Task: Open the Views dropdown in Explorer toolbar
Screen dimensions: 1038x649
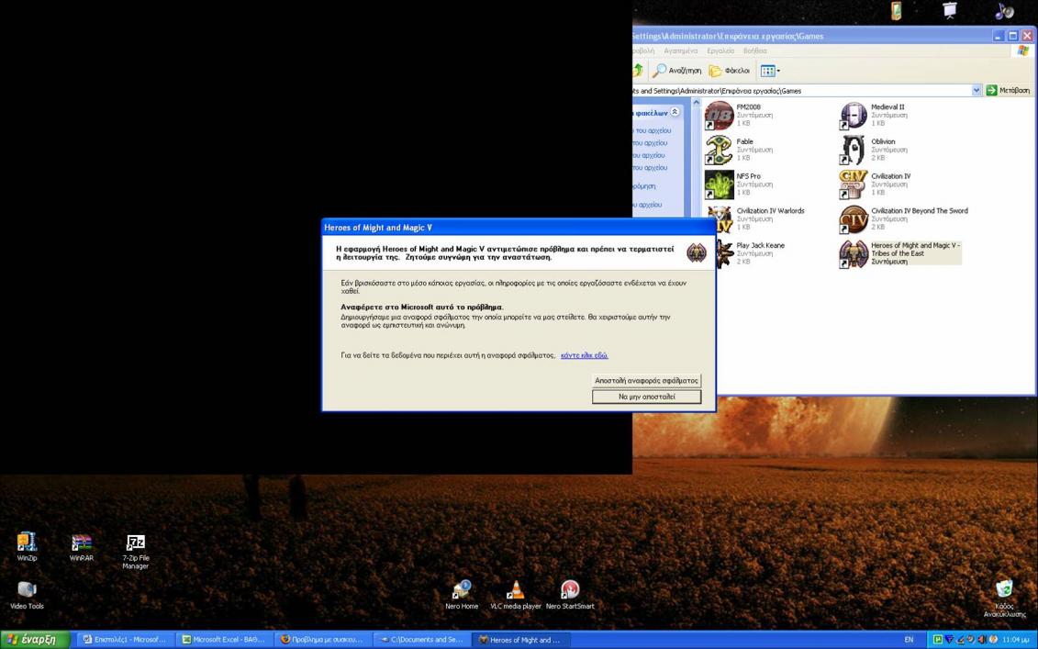Action: pyautogui.click(x=770, y=71)
